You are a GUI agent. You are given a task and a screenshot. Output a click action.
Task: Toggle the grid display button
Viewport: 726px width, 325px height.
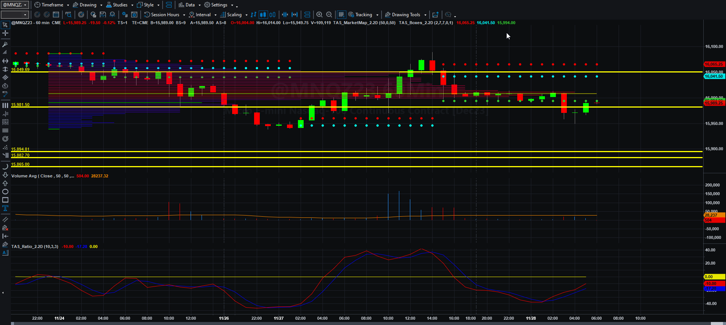coord(341,15)
